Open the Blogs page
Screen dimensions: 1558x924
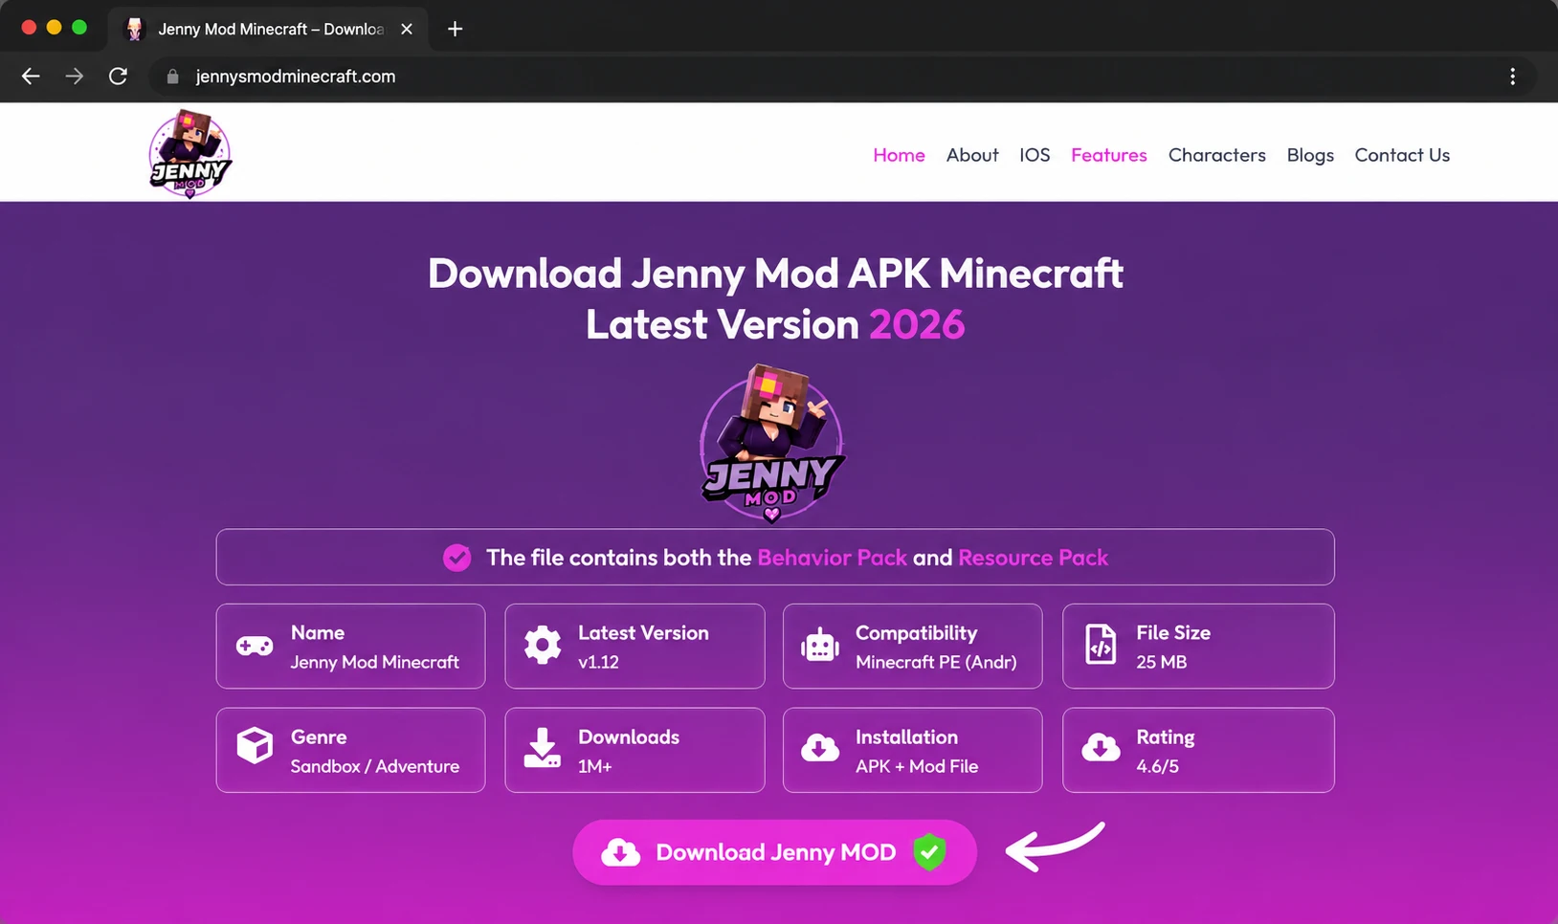click(1310, 155)
